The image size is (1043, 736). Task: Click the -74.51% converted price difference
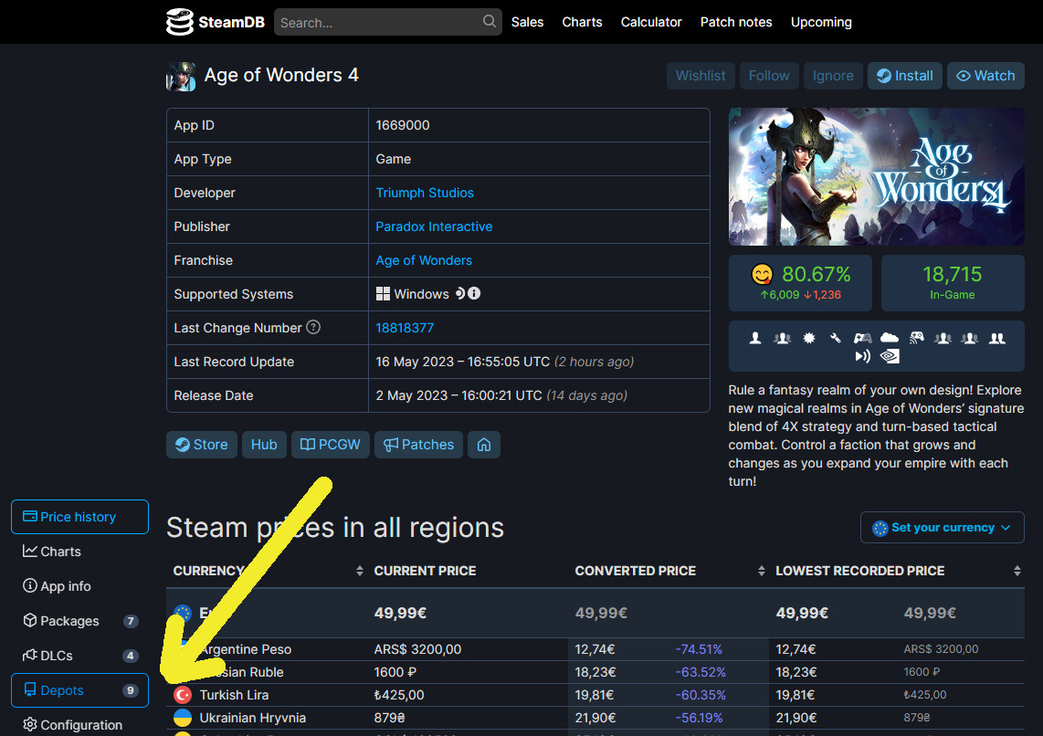click(x=699, y=649)
